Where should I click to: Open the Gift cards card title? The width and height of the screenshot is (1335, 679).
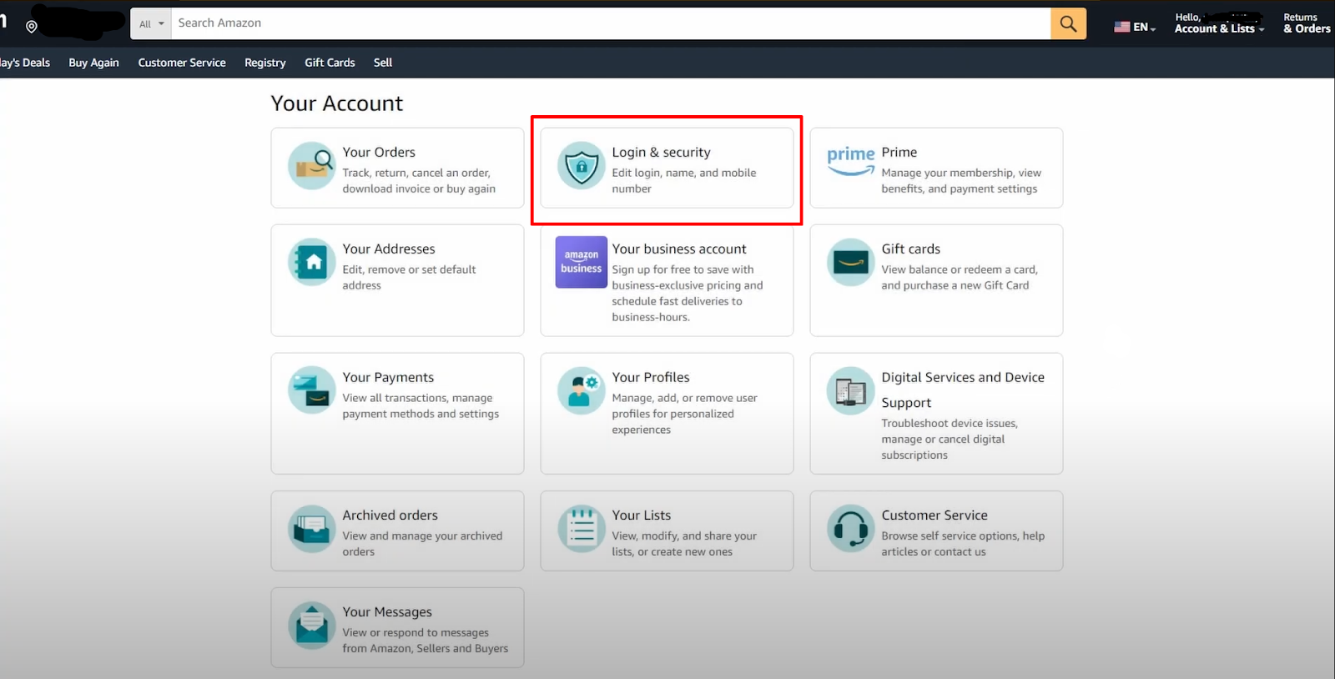click(x=911, y=249)
